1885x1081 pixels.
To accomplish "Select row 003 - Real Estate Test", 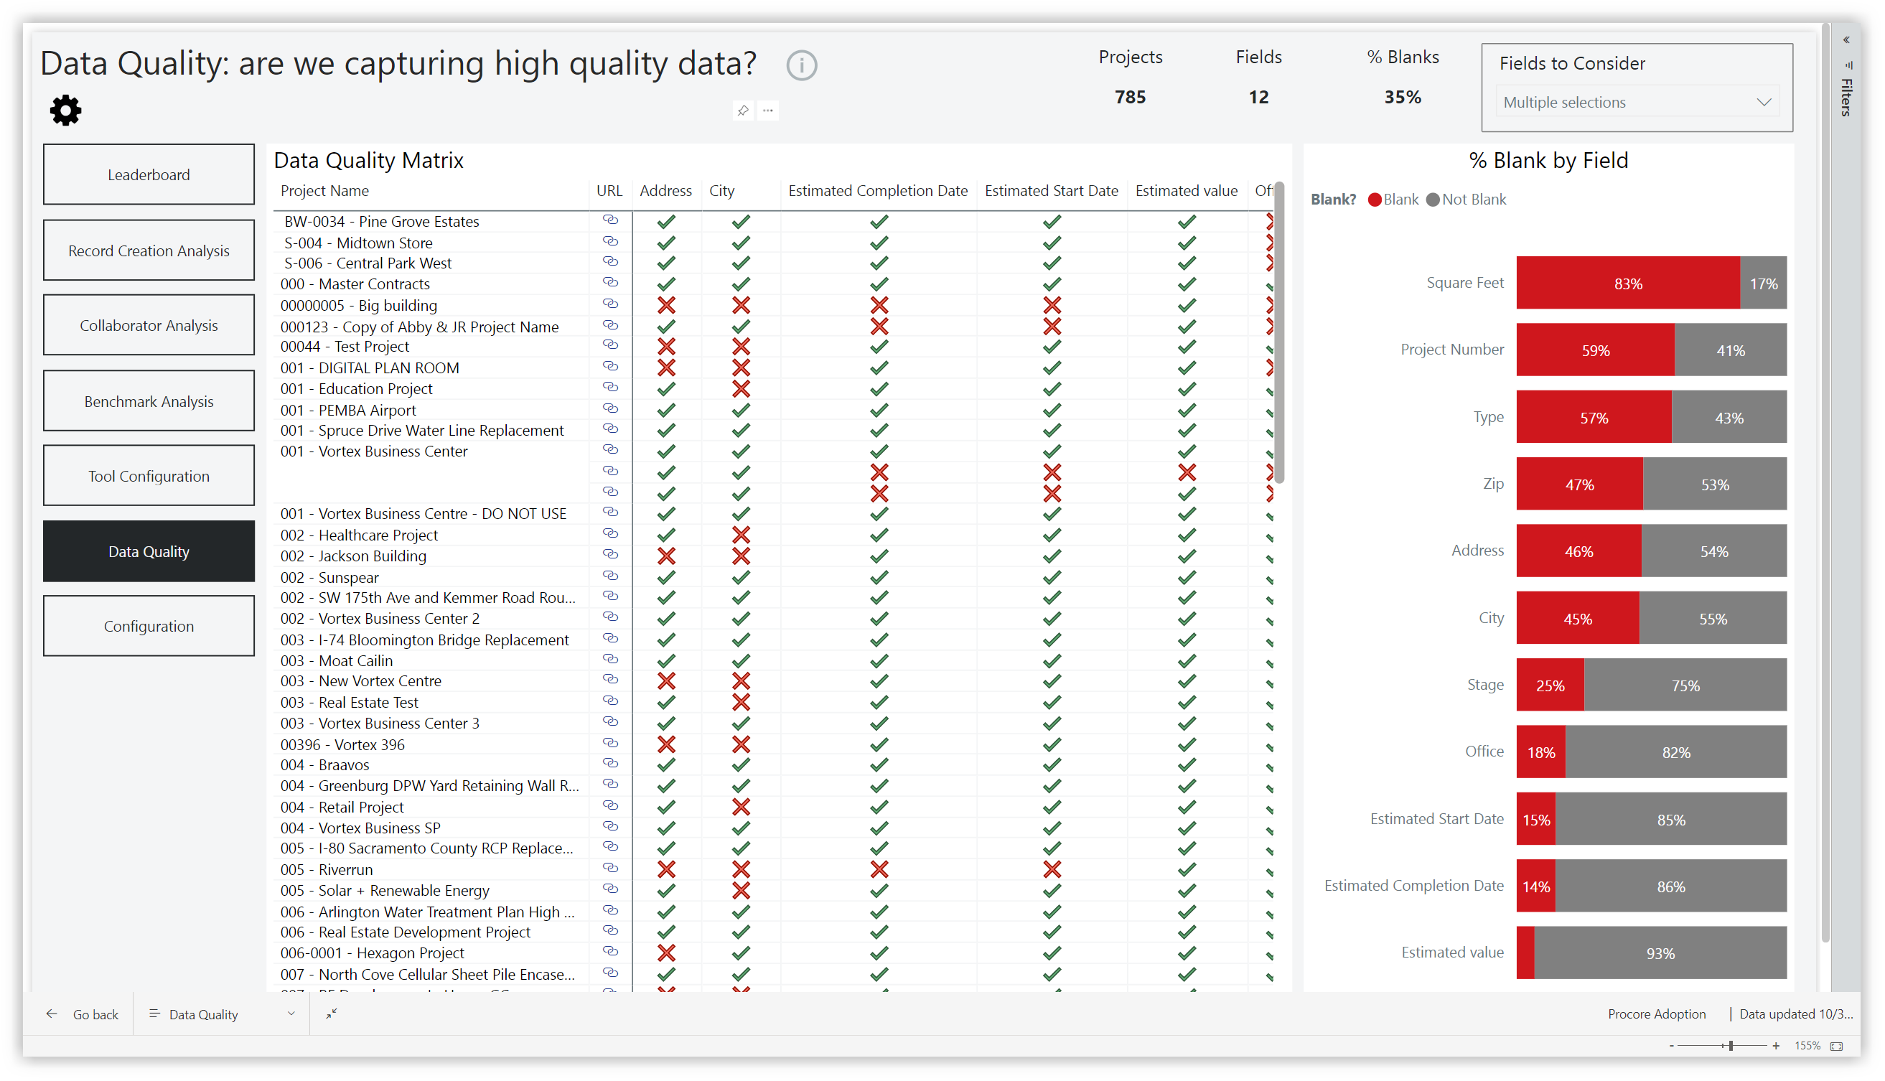I will click(349, 702).
